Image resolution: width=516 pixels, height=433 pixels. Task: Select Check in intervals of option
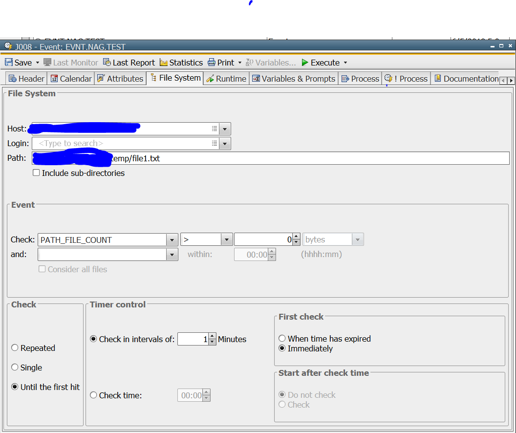[93, 339]
